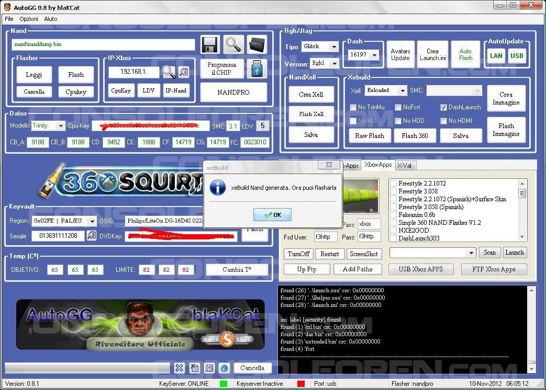546x390 pixels.
Task: Toggle the No TrinMu checkbox
Action: pos(353,107)
